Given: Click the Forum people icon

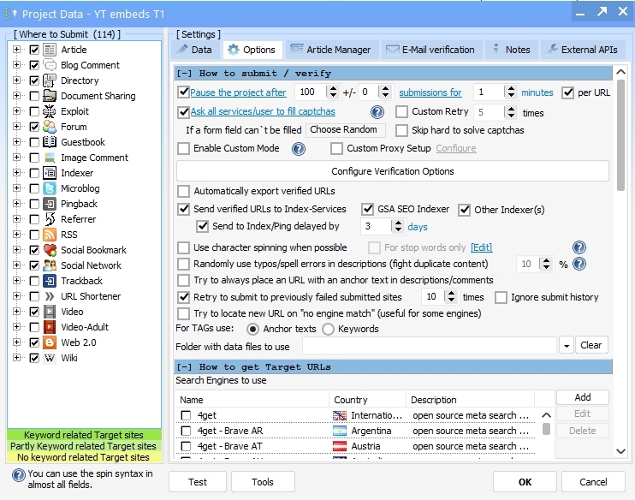Looking at the screenshot, I should coord(50,127).
